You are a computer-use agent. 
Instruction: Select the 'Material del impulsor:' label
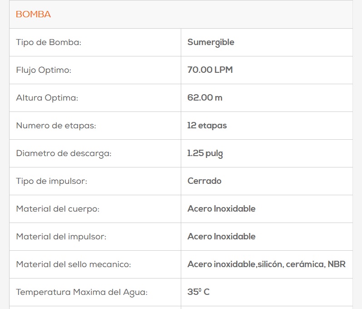click(x=61, y=237)
